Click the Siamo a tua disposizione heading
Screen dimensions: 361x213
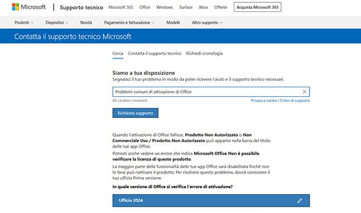[x=144, y=73]
